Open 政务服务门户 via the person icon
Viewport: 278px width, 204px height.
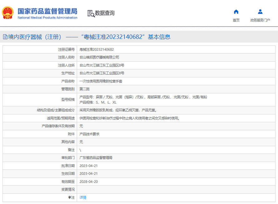point(260,12)
